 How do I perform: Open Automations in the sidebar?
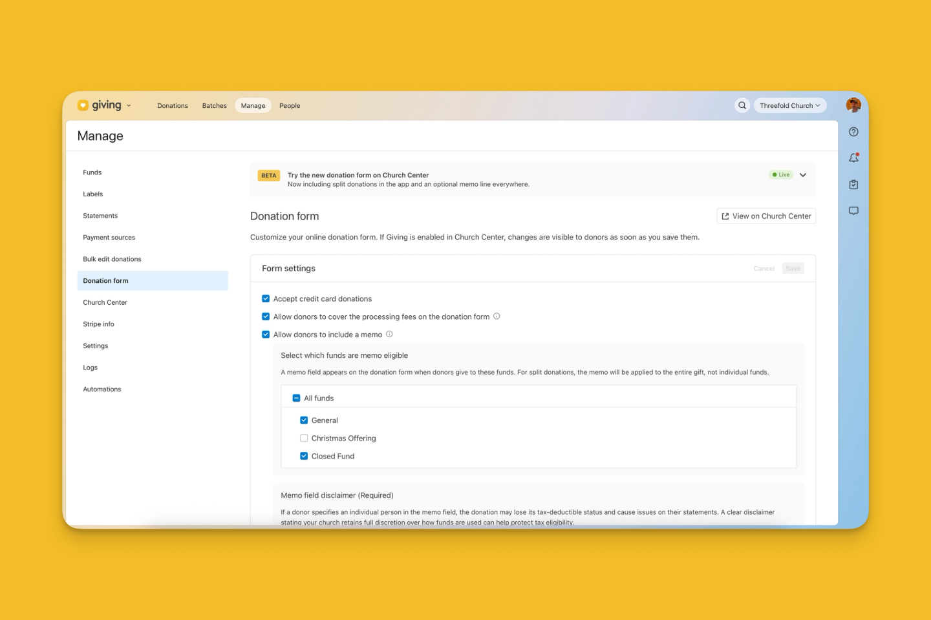click(x=102, y=389)
